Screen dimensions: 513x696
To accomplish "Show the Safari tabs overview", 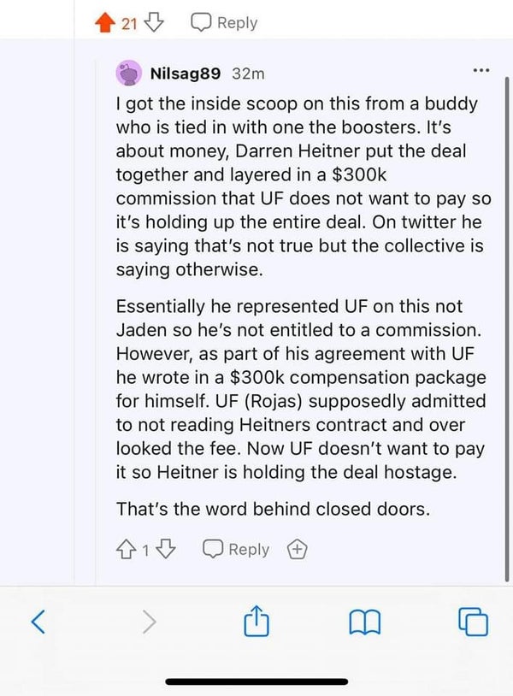I will [x=474, y=622].
